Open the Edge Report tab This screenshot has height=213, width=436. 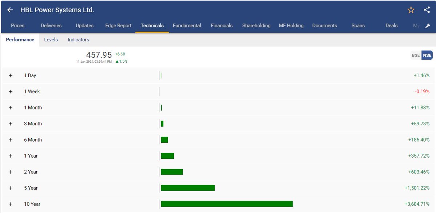[118, 26]
